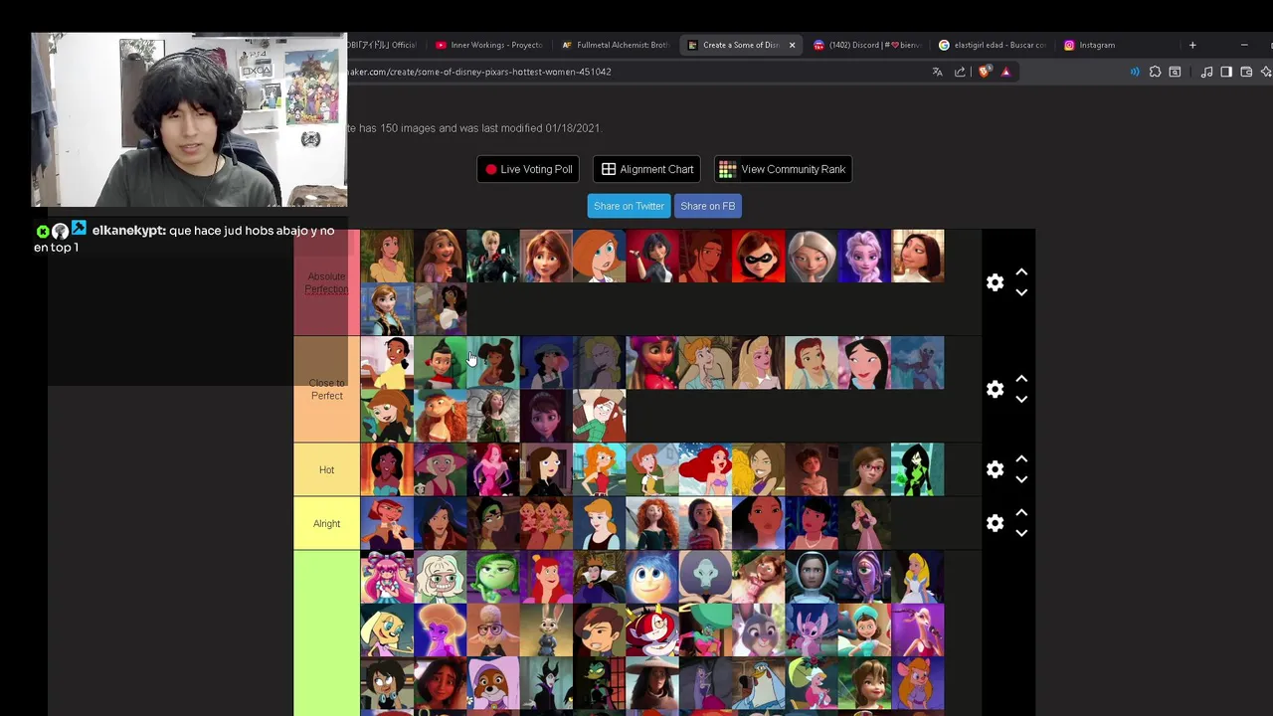Screen dimensions: 1273x716
Task: Switch to elastigirl edad - Buscar tab
Action: tap(993, 45)
